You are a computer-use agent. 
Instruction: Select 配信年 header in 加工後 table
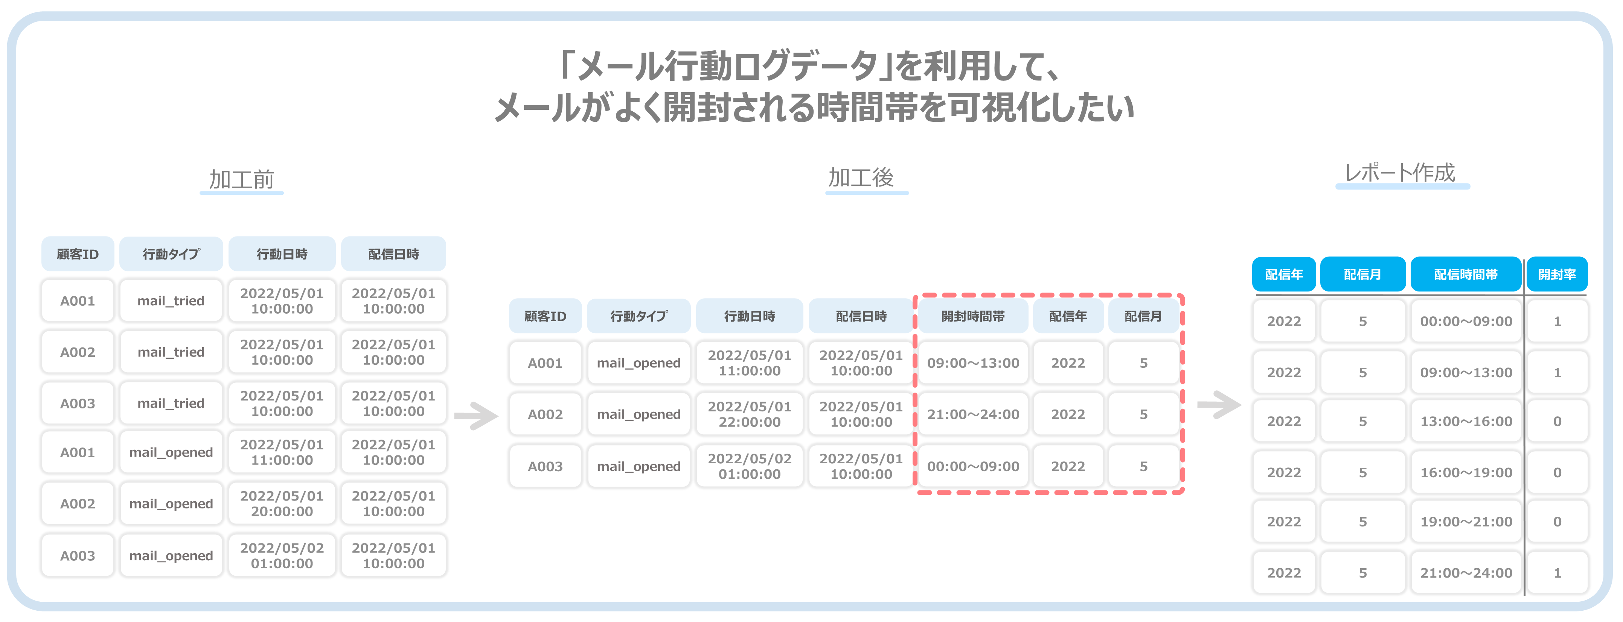(x=1068, y=316)
